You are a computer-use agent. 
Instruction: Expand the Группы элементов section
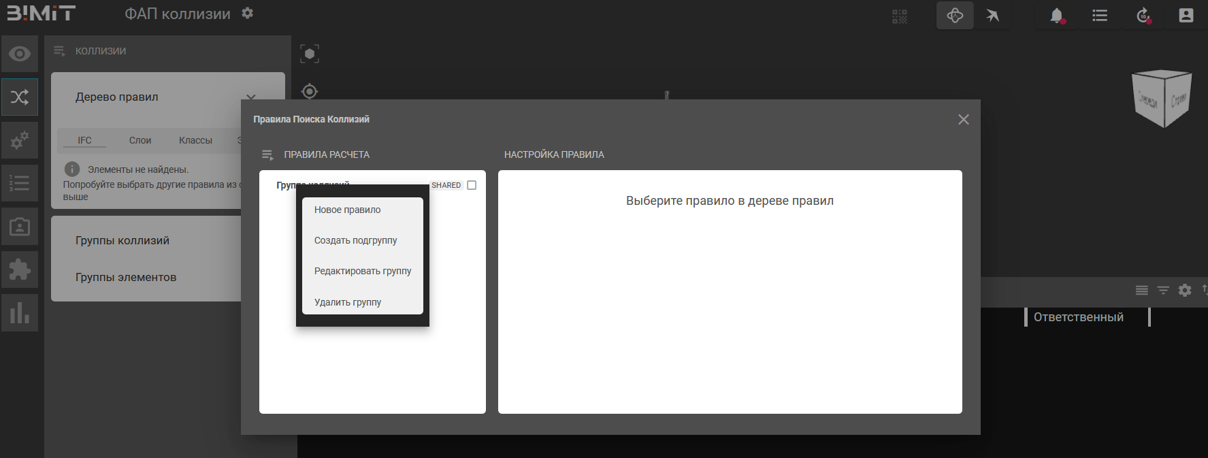point(126,278)
